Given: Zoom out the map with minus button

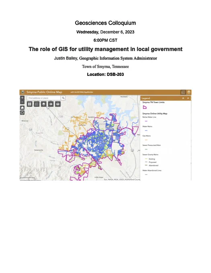Looking at the screenshot, I should [x=22, y=102].
